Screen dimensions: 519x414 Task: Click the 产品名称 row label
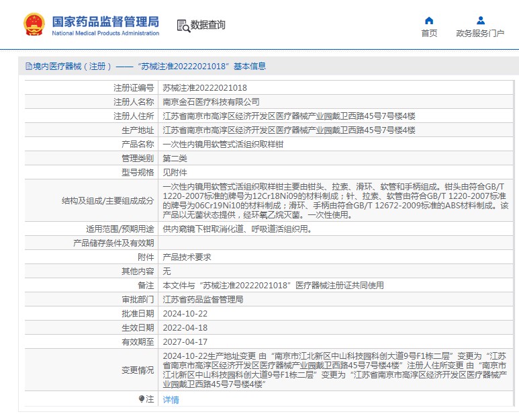tap(138, 144)
